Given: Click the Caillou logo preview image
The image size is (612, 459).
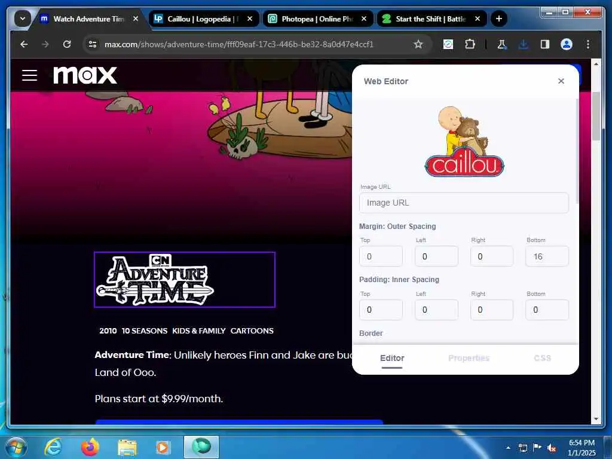Looking at the screenshot, I should (464, 141).
